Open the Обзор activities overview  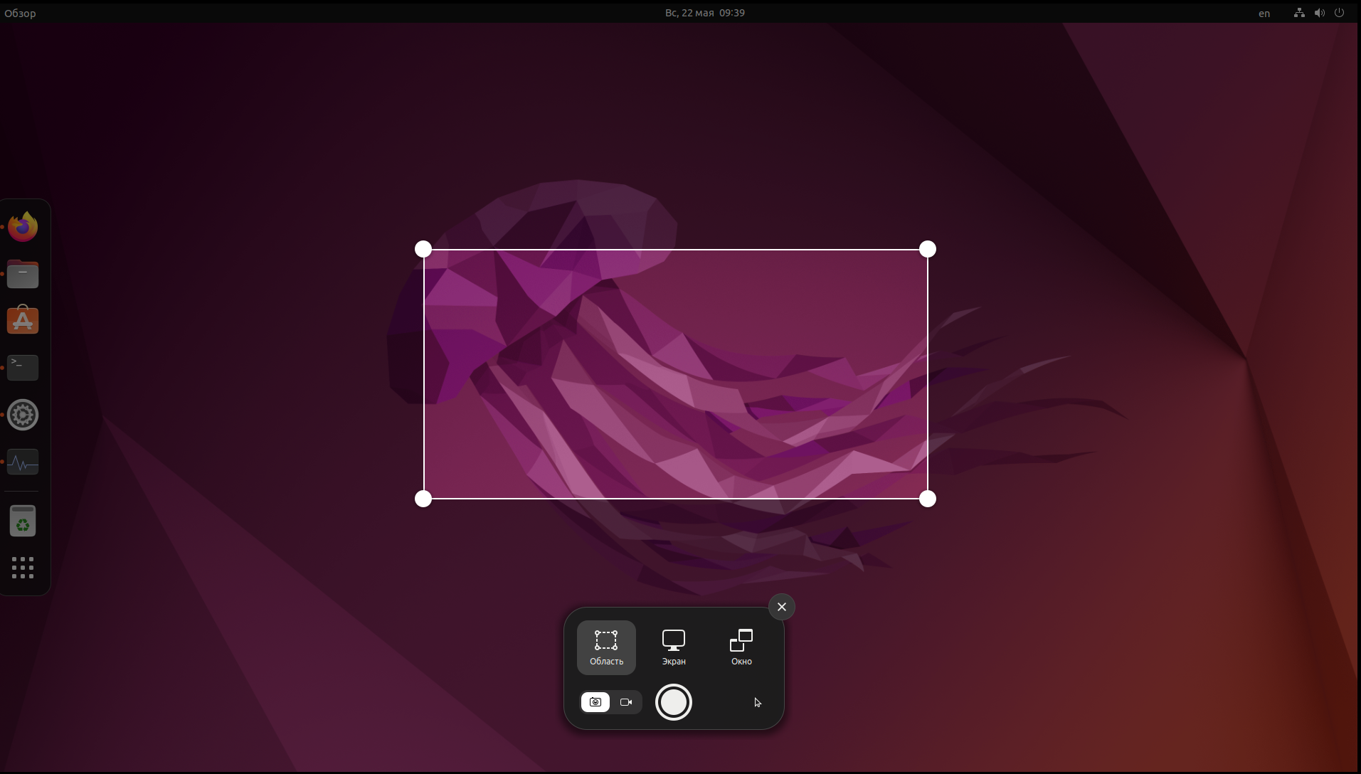pos(20,13)
